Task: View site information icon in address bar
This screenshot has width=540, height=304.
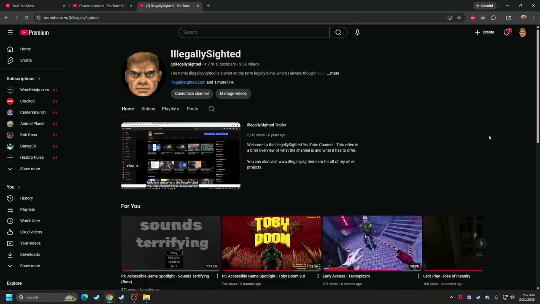Action: [x=38, y=18]
